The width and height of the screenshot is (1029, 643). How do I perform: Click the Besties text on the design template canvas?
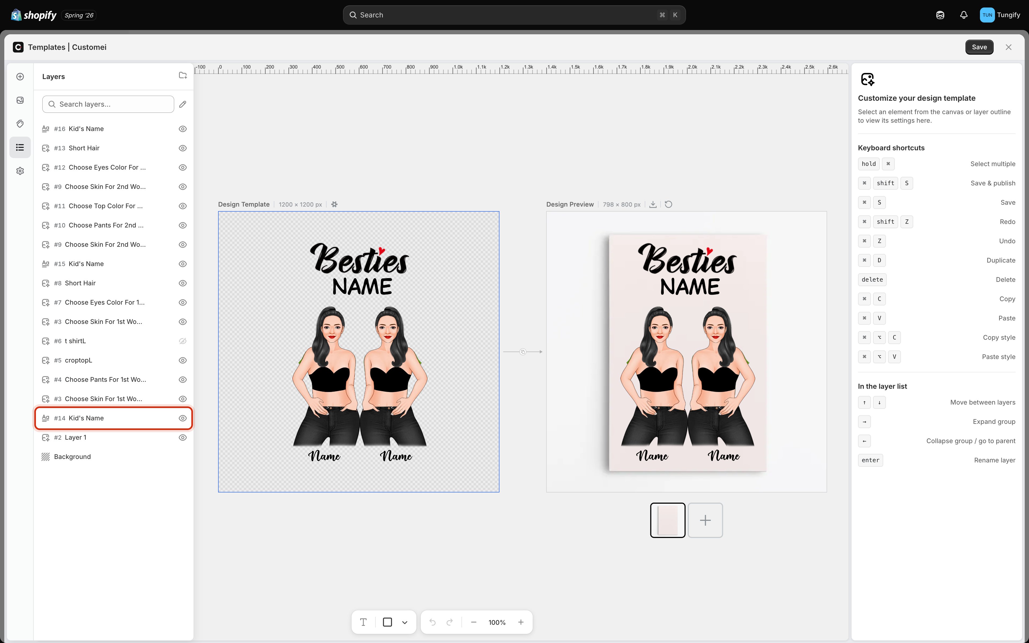tap(360, 259)
